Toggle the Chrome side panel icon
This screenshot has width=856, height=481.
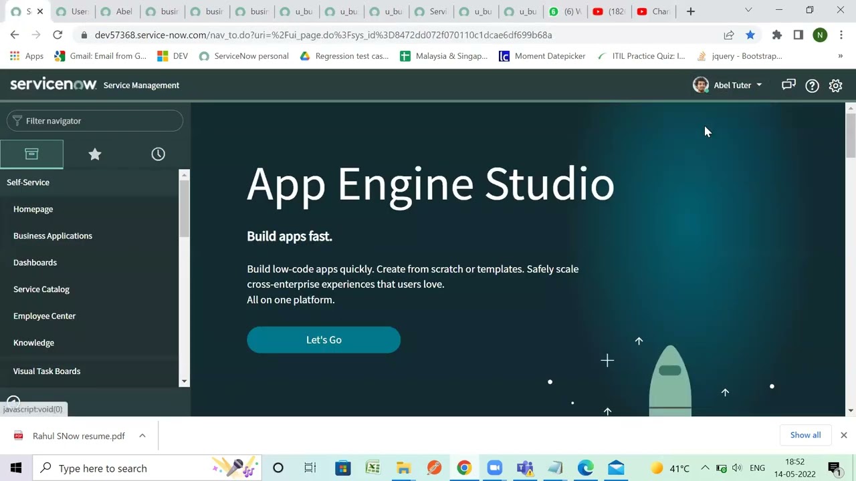[x=798, y=35]
